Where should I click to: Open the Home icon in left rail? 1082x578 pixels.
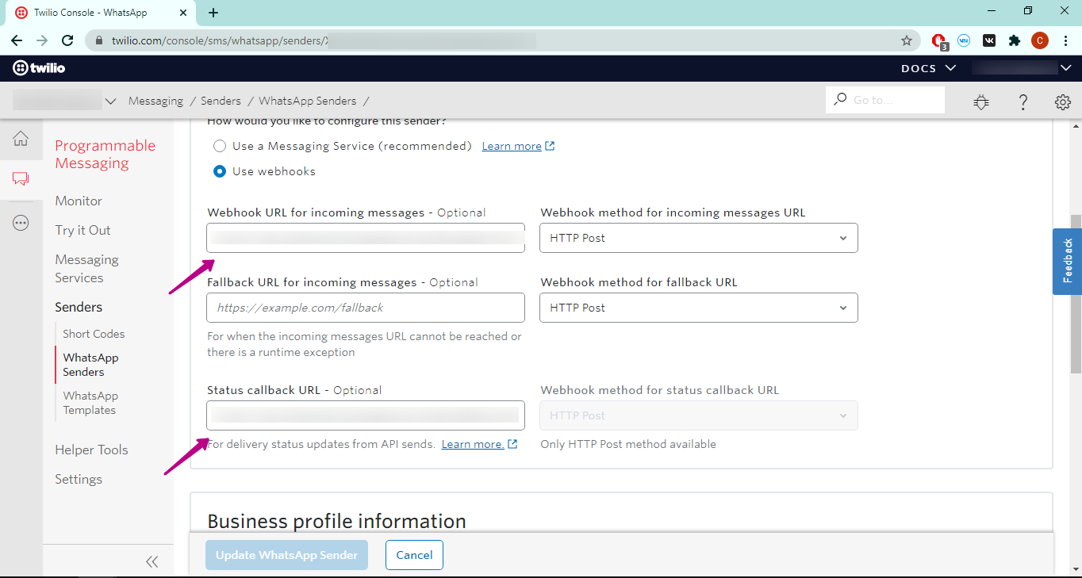point(21,140)
